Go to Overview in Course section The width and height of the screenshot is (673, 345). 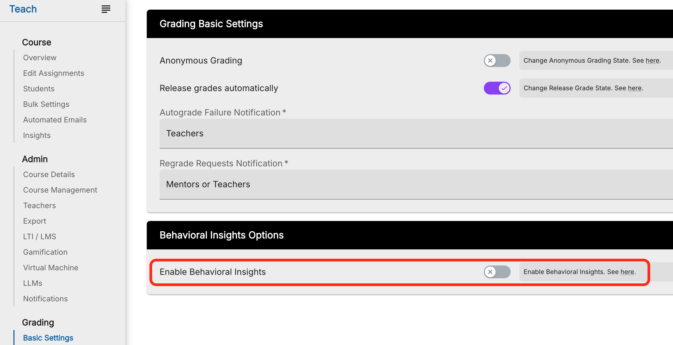tap(40, 58)
